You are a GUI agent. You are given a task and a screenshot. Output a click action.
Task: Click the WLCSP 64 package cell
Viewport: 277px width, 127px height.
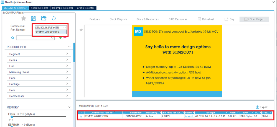211,116
